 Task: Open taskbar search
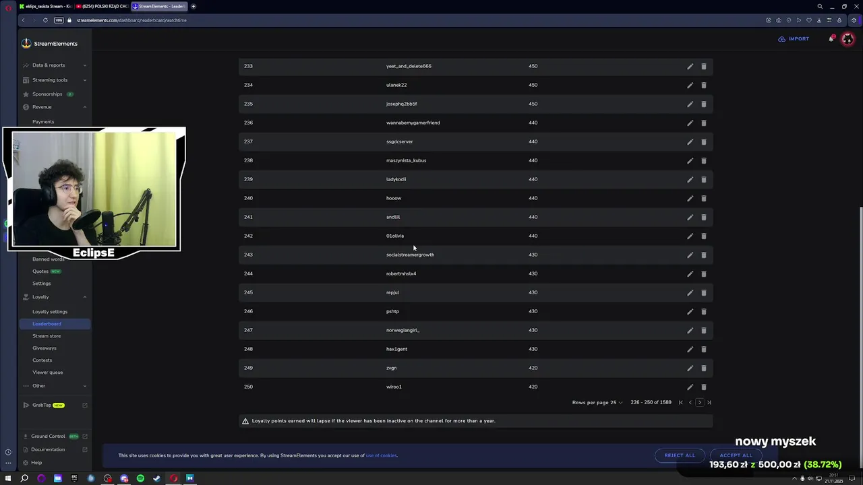tap(24, 478)
